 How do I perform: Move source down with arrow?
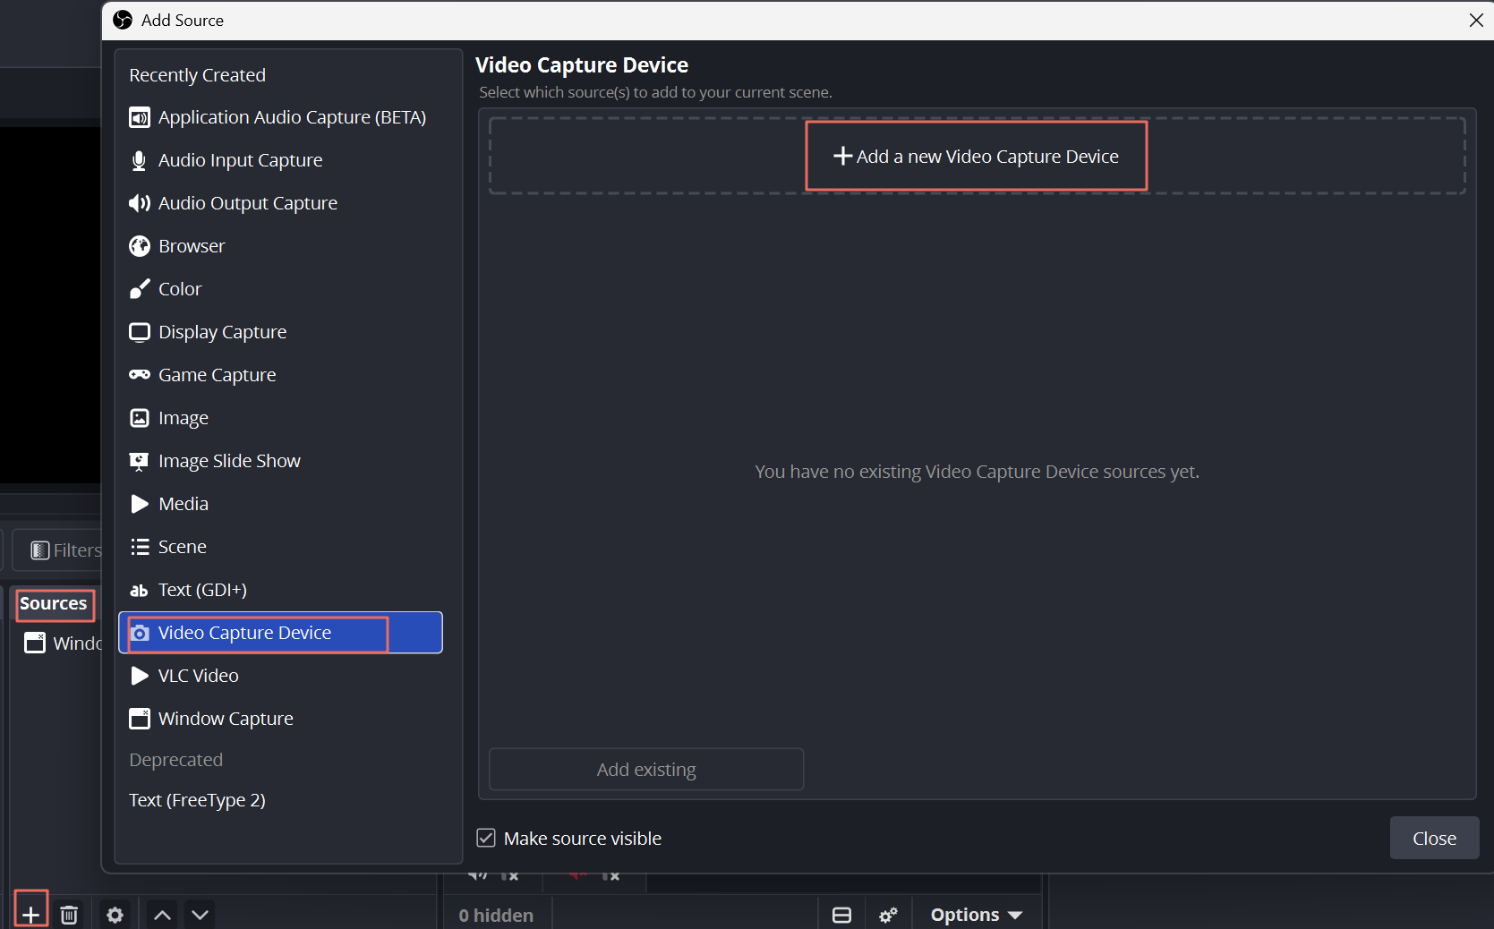[201, 915]
